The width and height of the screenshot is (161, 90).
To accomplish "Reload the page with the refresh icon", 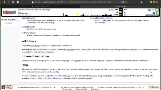I will coord(13,2).
